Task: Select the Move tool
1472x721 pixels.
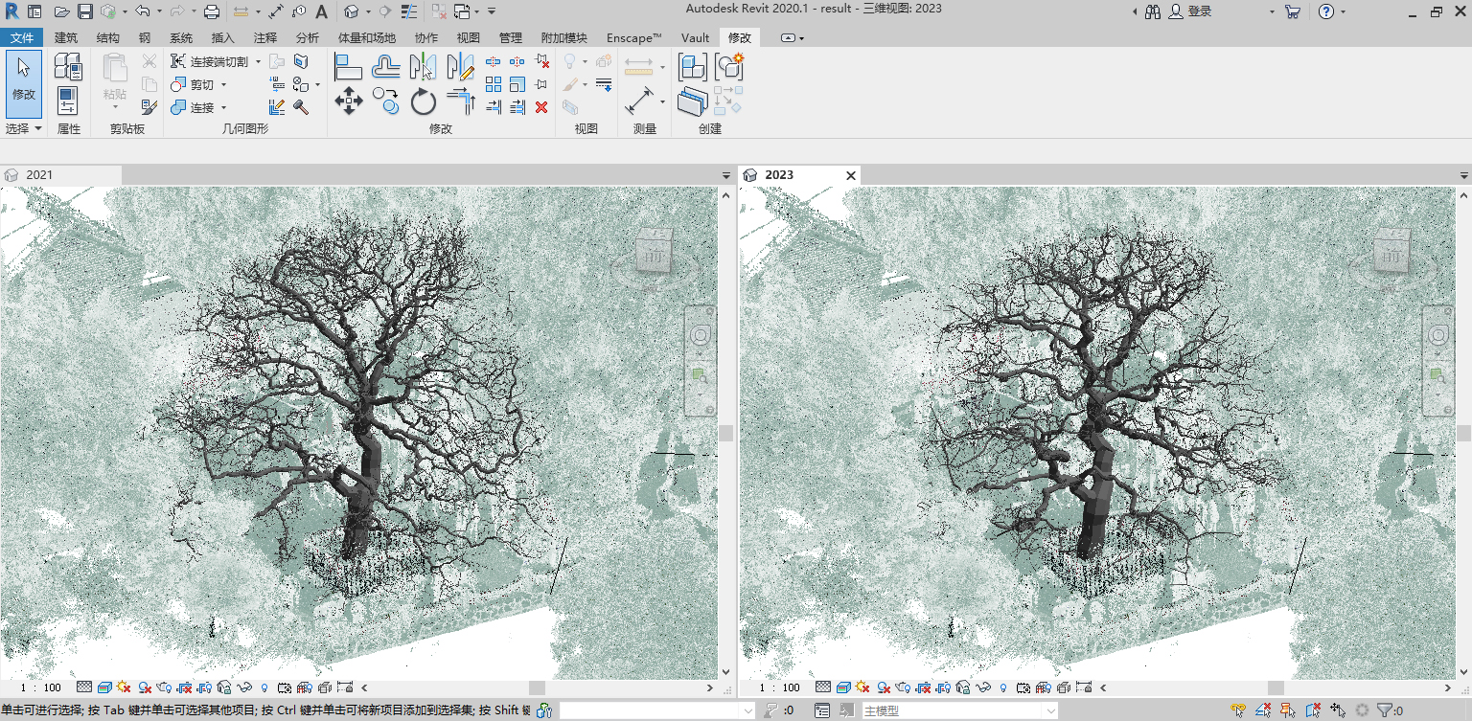Action: pyautogui.click(x=348, y=101)
